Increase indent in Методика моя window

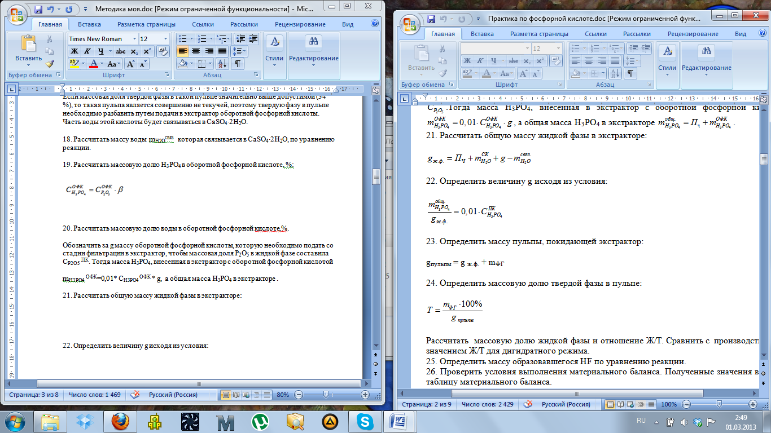(253, 39)
